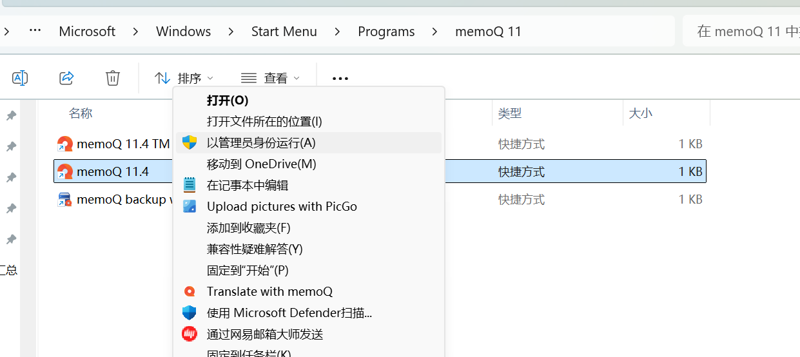Image resolution: width=800 pixels, height=357 pixels.
Task: Choose 通过网易邮箱大师发送 menu entry
Action: point(309,334)
